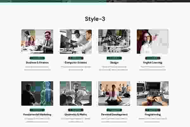Open the Business & Finance title link

coord(37,63)
